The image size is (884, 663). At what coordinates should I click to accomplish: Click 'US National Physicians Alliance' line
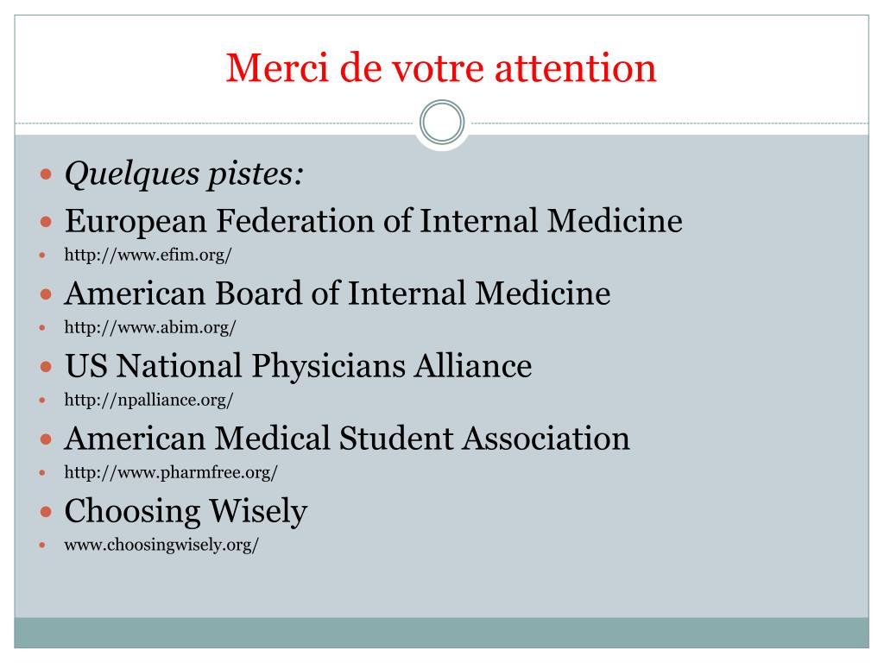(x=298, y=365)
